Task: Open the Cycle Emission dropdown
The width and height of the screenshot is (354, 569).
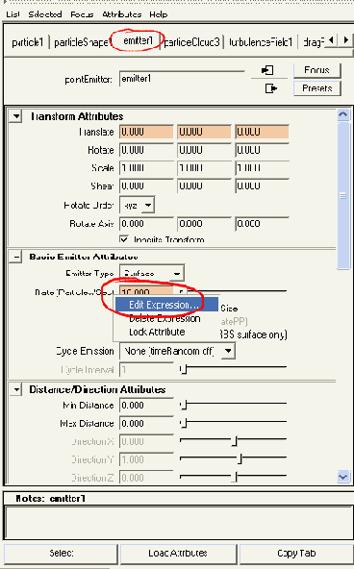Action: pos(177,351)
